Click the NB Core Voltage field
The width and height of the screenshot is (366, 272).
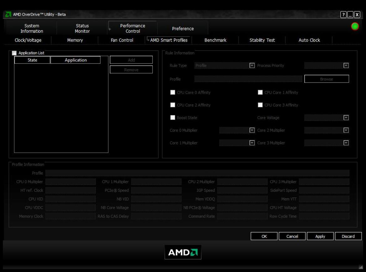[x=156, y=207]
